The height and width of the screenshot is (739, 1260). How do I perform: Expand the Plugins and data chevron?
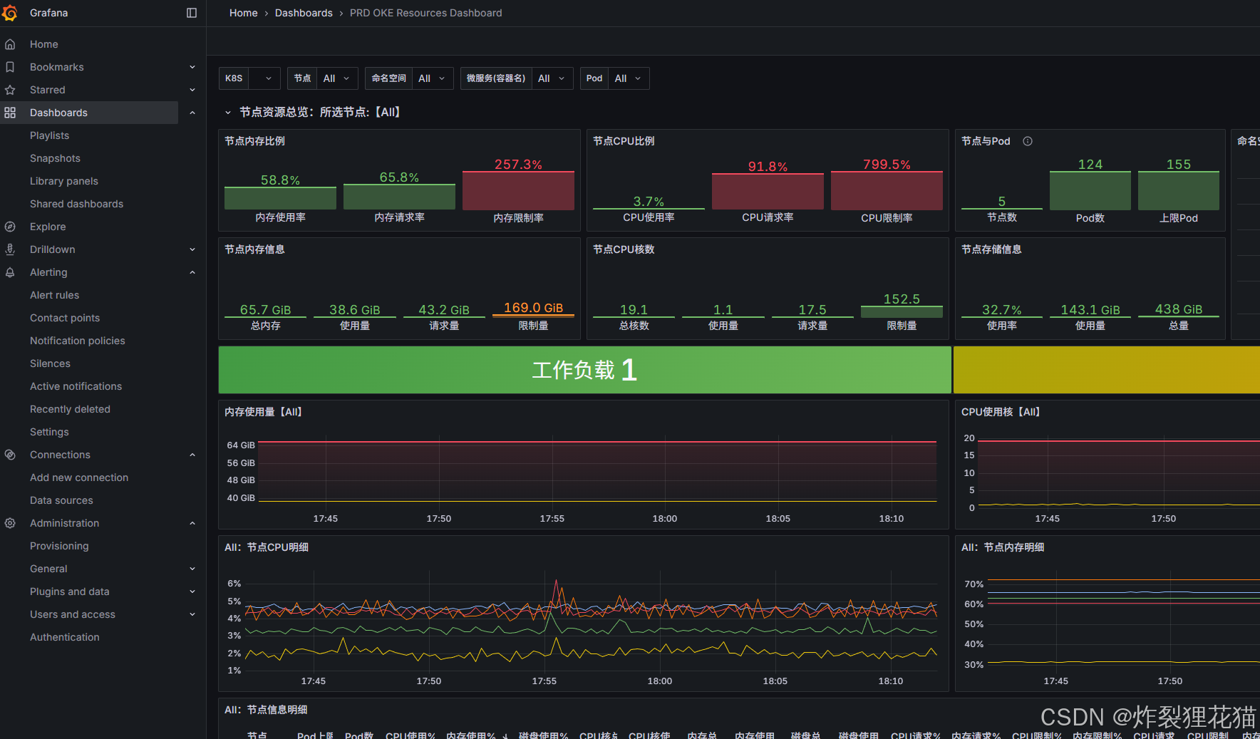coord(192,591)
